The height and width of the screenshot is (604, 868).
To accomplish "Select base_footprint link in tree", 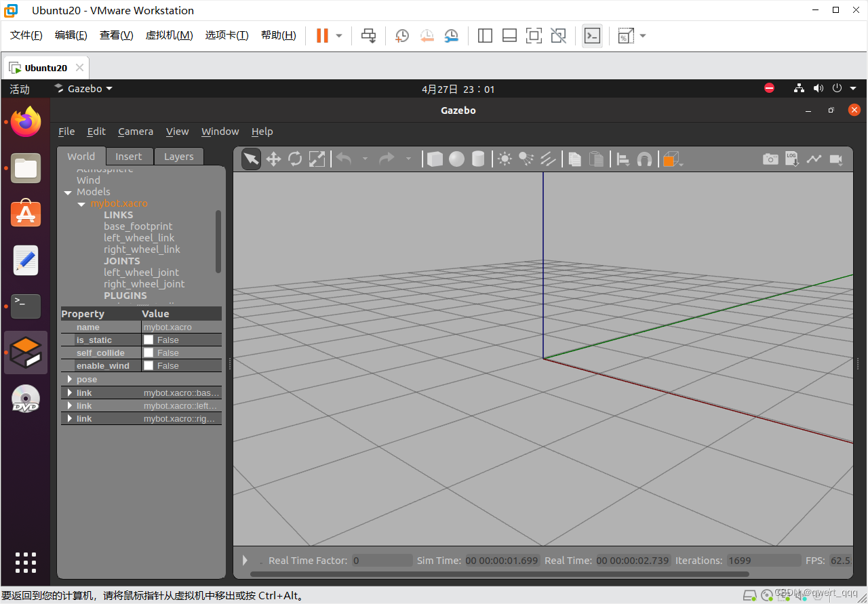I will click(138, 226).
